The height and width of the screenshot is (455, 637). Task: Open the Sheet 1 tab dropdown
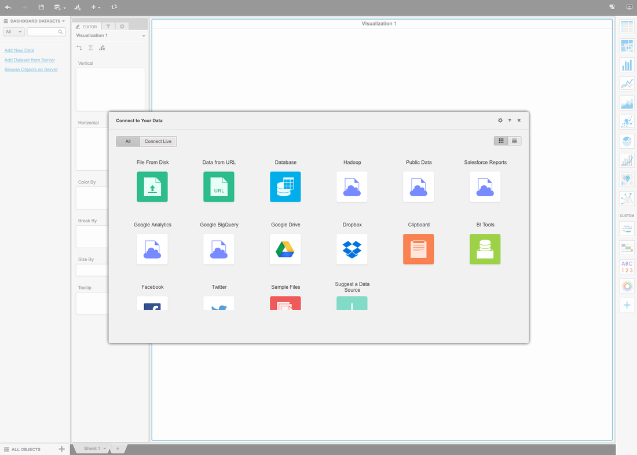tap(104, 449)
